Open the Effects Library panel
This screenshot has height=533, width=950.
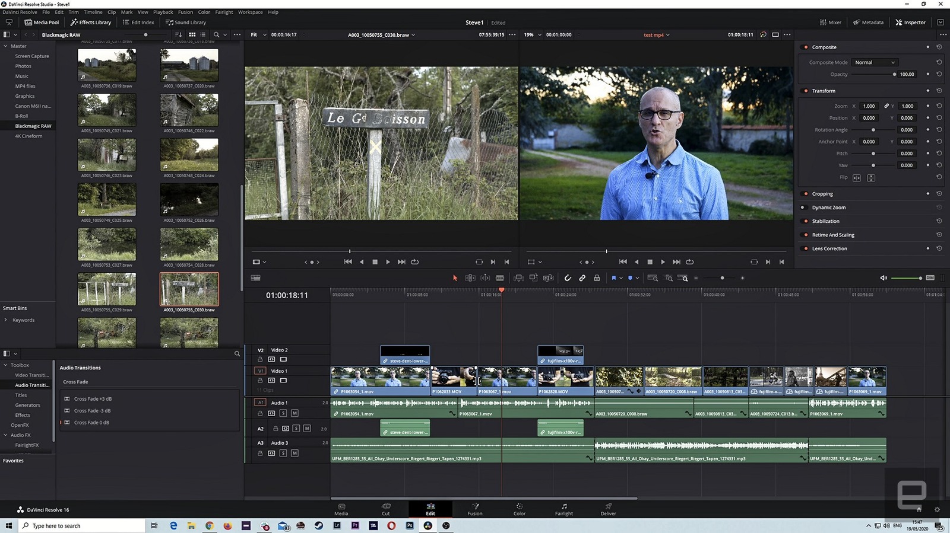click(x=91, y=23)
